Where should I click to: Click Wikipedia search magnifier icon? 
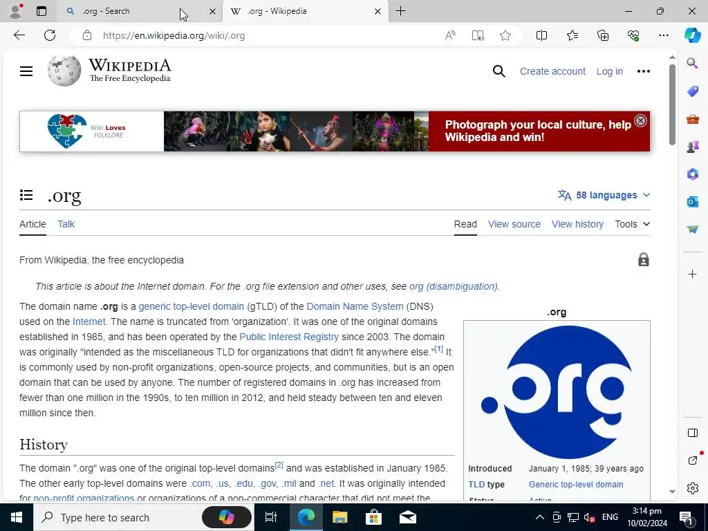[499, 71]
